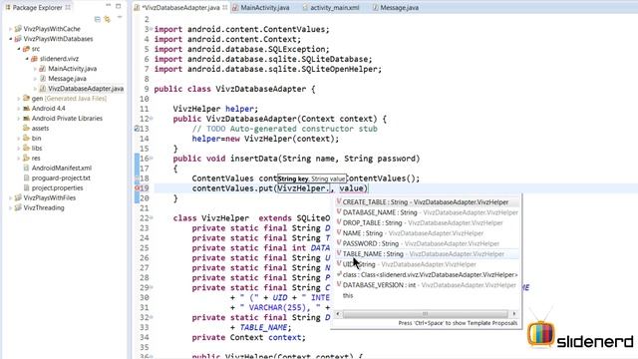
Task: Close the Package Explorer tab
Action: point(68,7)
